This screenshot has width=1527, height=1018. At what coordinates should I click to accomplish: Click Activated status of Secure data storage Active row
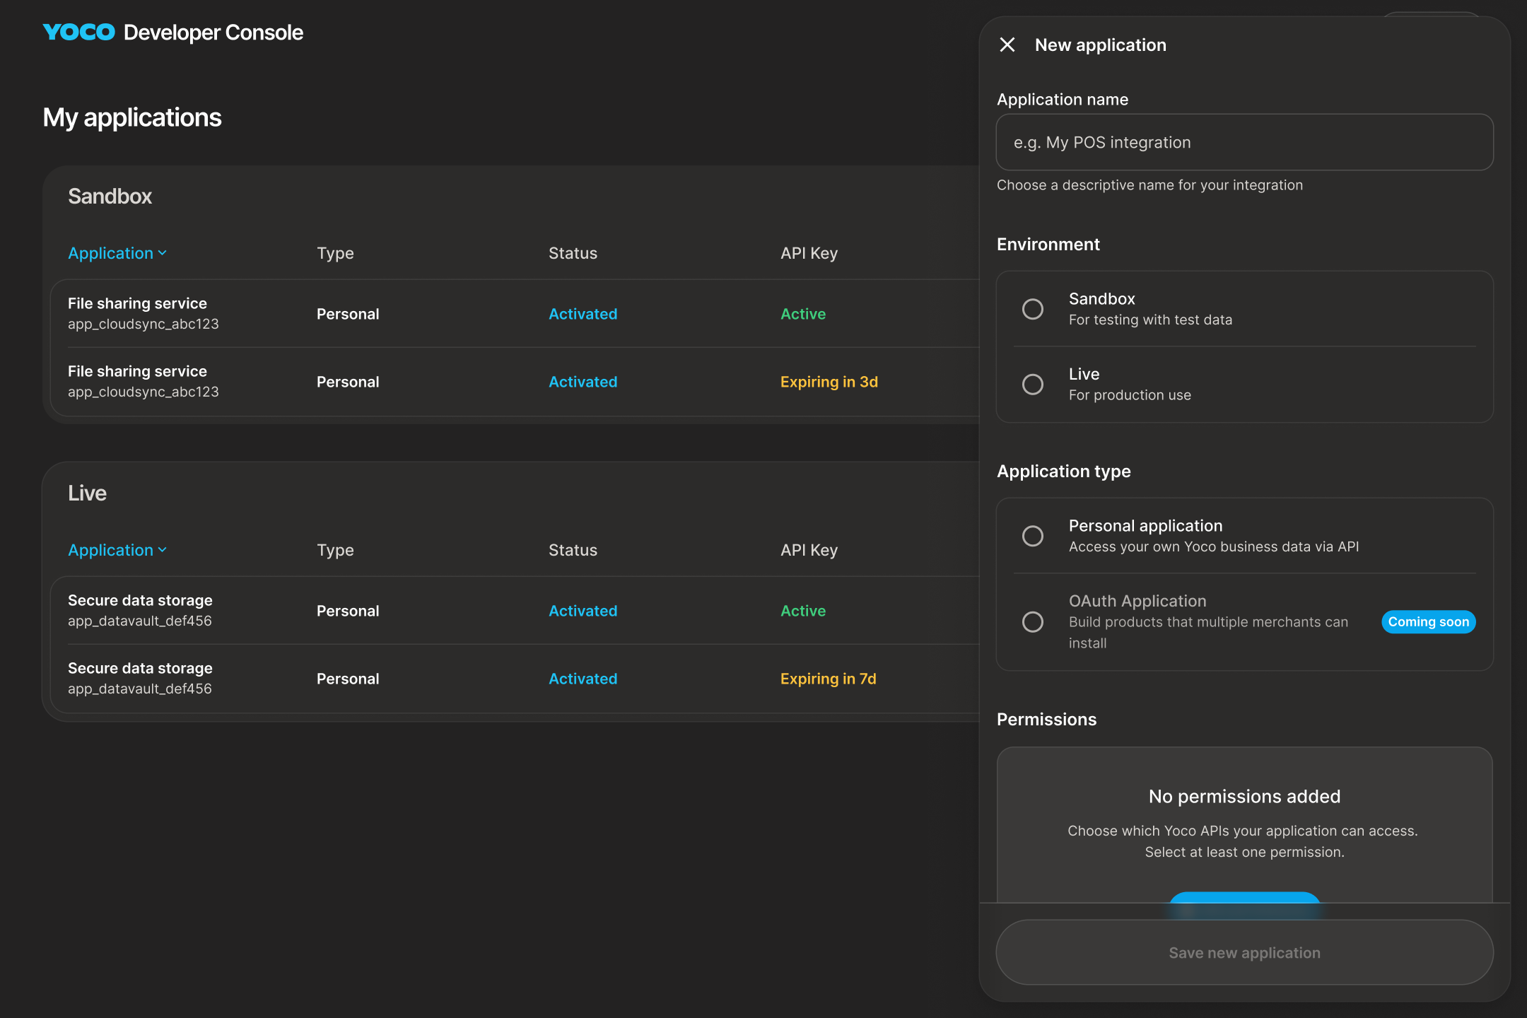[x=583, y=611]
